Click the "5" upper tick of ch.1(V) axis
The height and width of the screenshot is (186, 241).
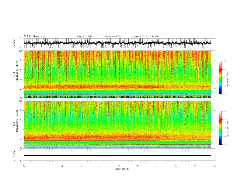click(x=21, y=39)
